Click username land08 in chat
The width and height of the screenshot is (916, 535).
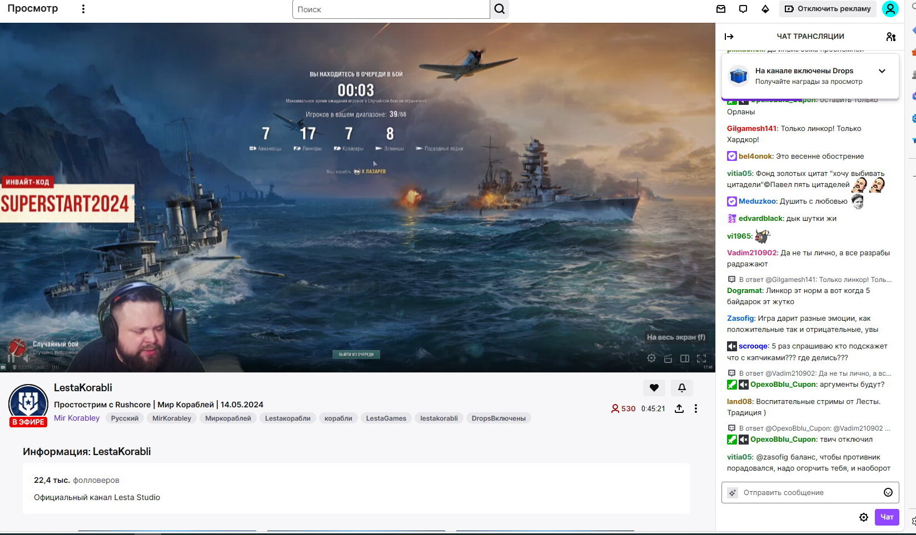[x=740, y=401]
